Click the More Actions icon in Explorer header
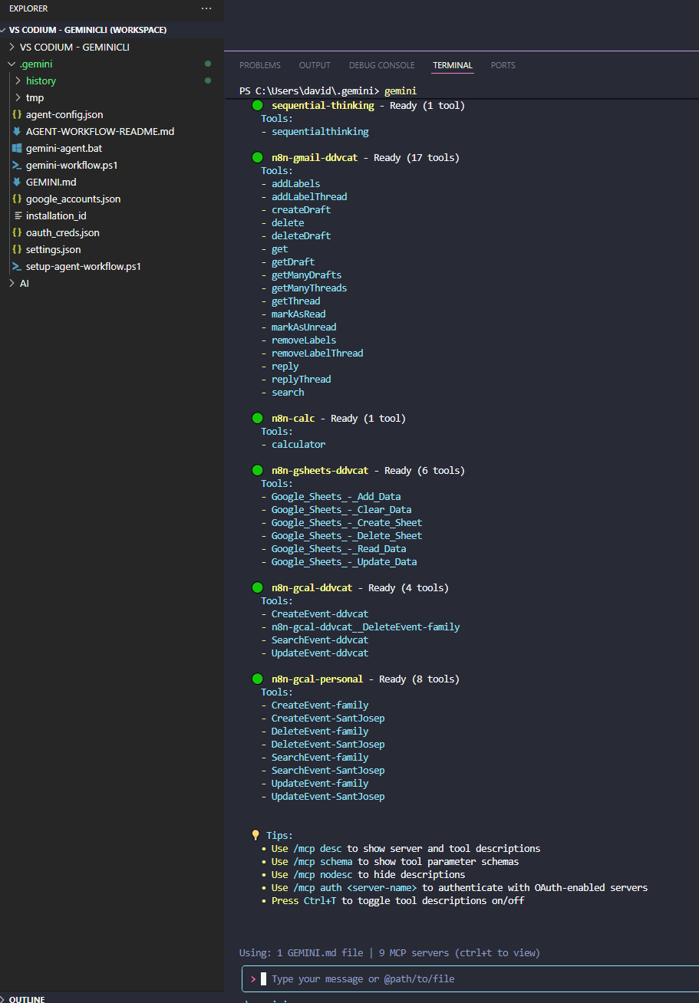The image size is (699, 1003). (206, 8)
